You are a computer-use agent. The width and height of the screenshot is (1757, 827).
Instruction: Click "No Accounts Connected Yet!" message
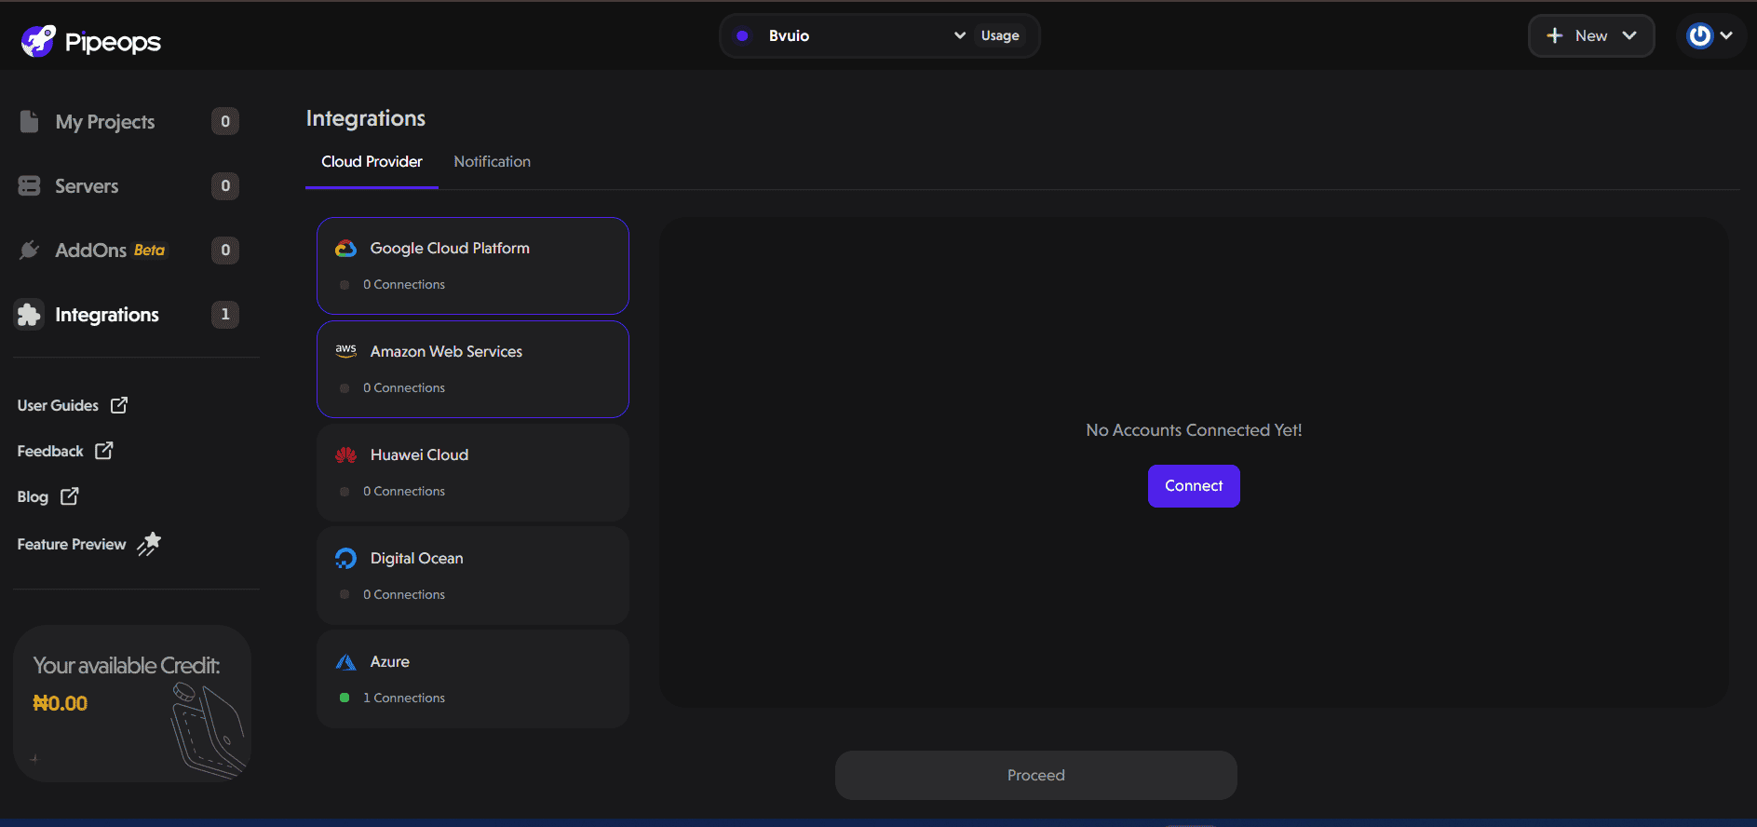[x=1194, y=430]
